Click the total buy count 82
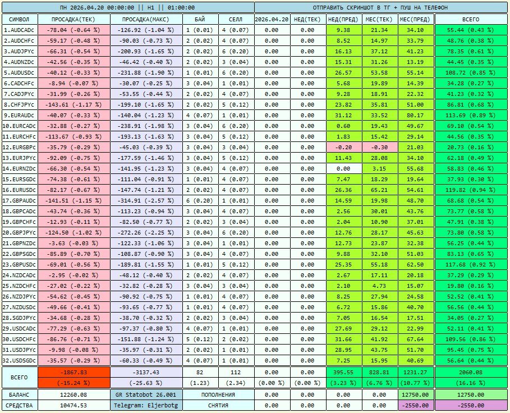This screenshot has width=510, height=413. [x=200, y=373]
